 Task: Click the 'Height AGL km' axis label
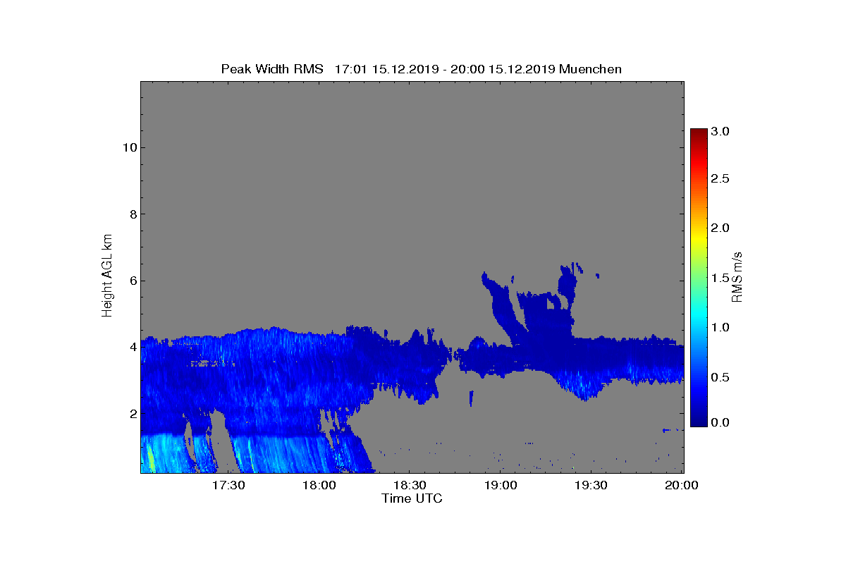[107, 275]
